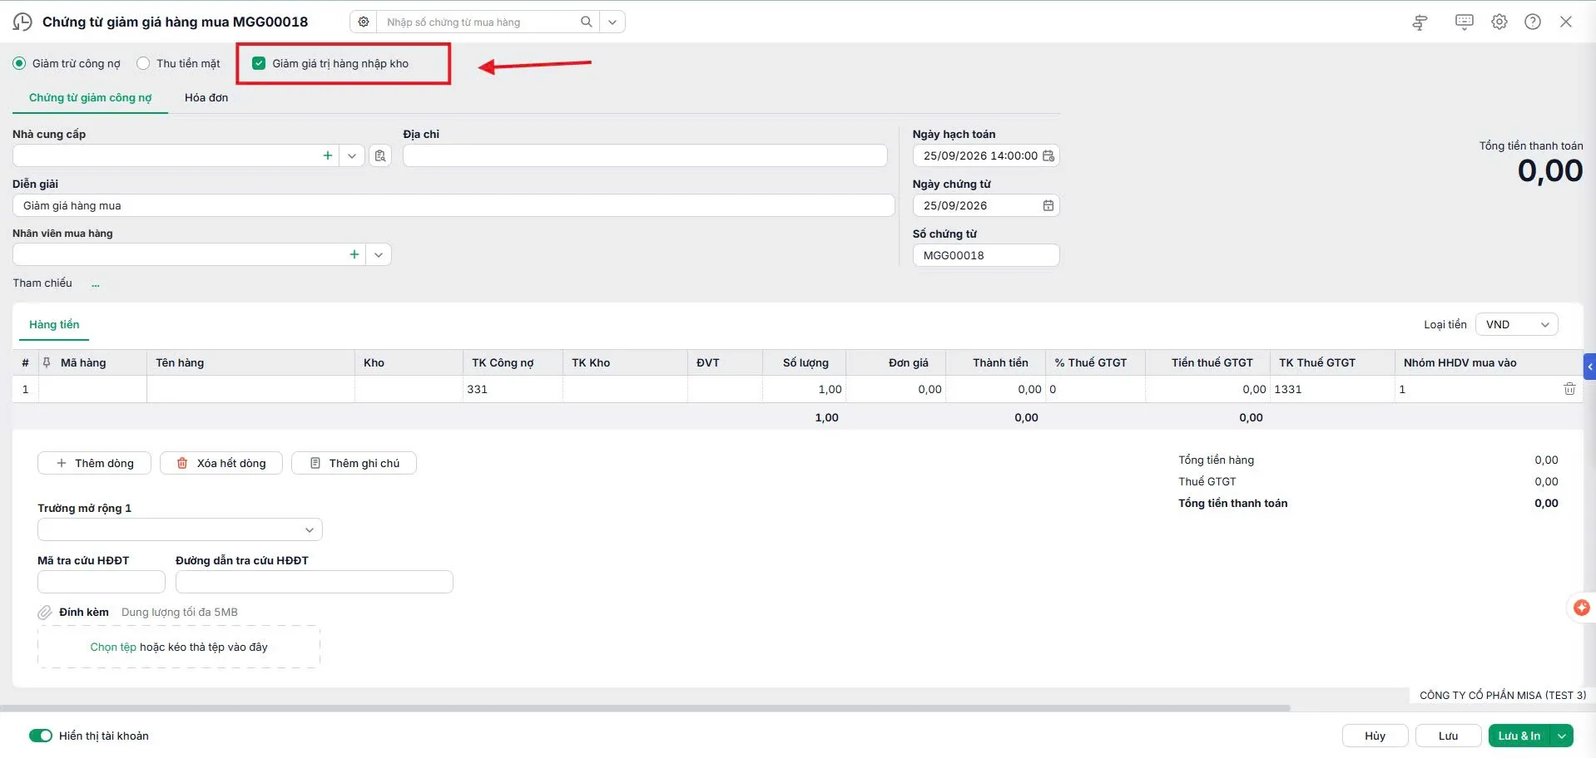Click Lưu & In button

(1519, 736)
